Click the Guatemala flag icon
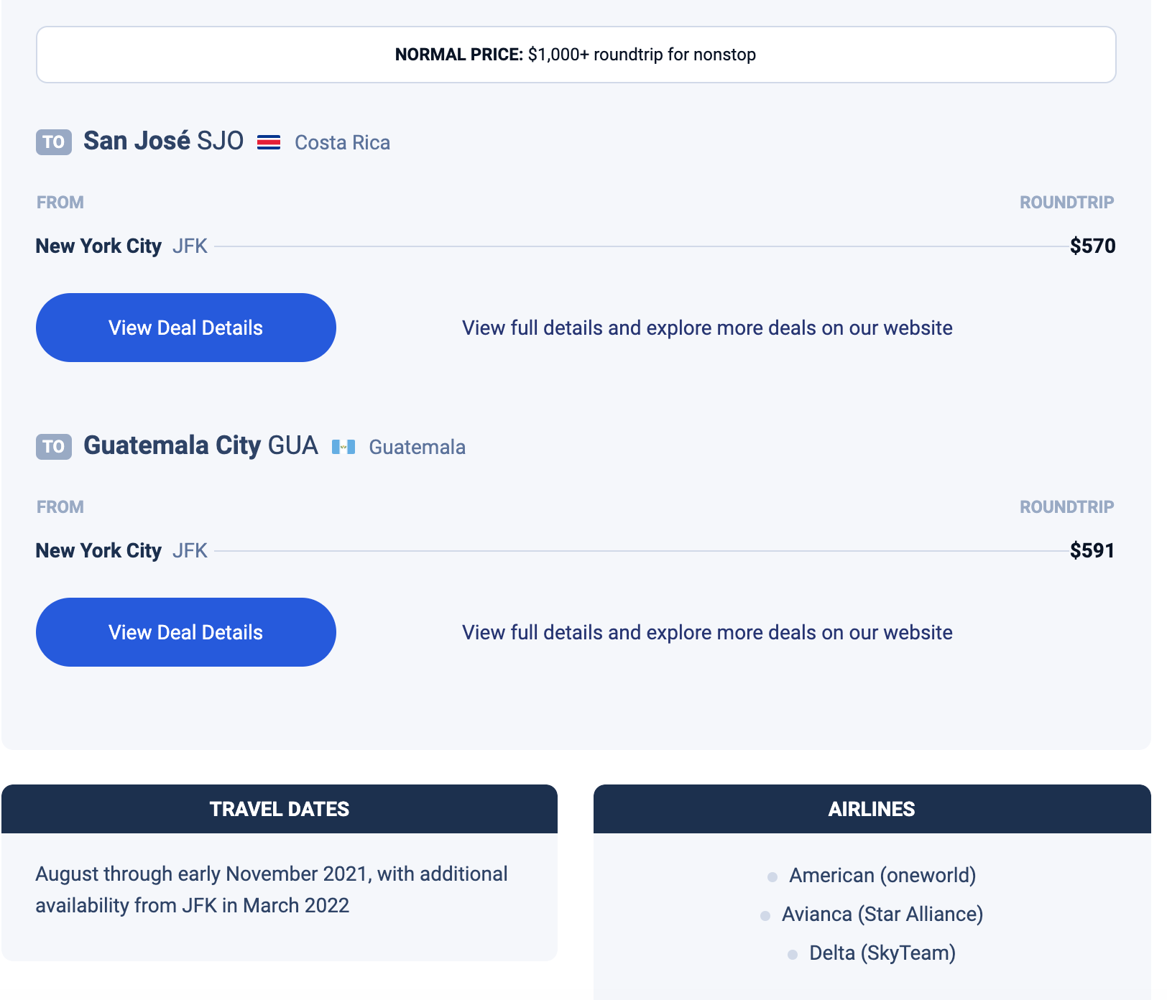 click(x=343, y=447)
